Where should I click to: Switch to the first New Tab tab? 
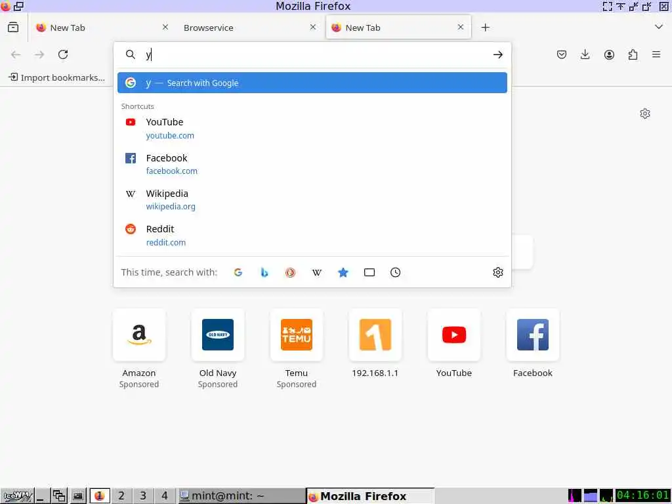(x=102, y=28)
